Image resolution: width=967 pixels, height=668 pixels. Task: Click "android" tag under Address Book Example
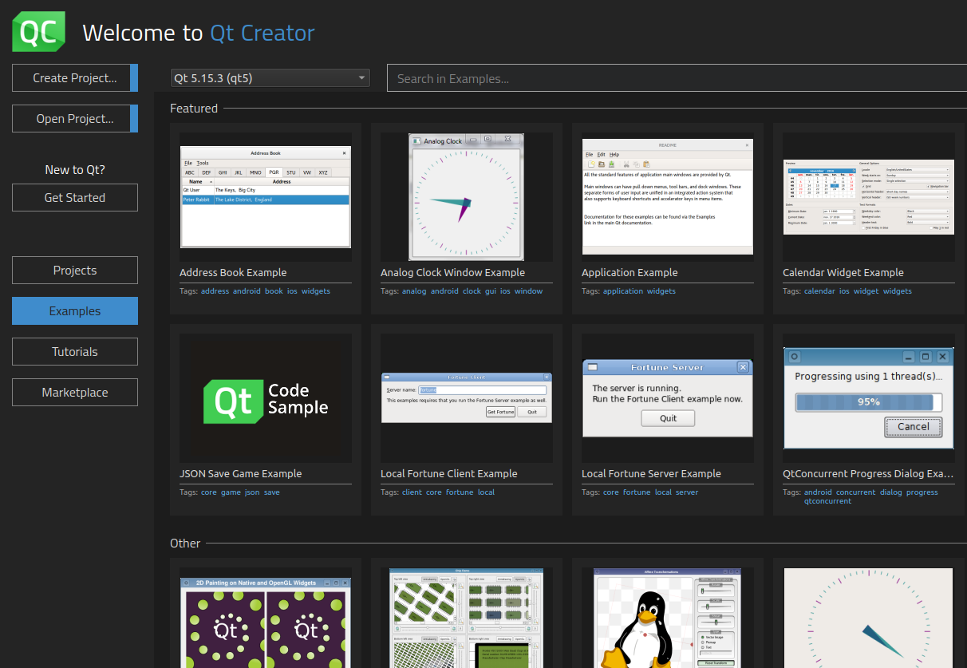(x=247, y=291)
